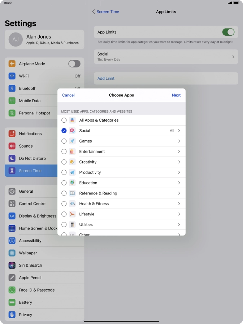Screen dimensions: 243x324
Task: Toggle the App Limits switch off
Action: coord(228,32)
